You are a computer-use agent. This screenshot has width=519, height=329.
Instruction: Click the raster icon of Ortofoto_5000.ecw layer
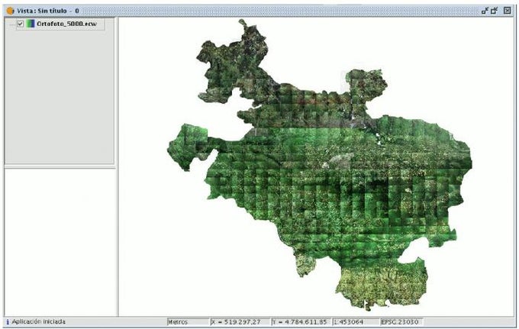coord(31,24)
